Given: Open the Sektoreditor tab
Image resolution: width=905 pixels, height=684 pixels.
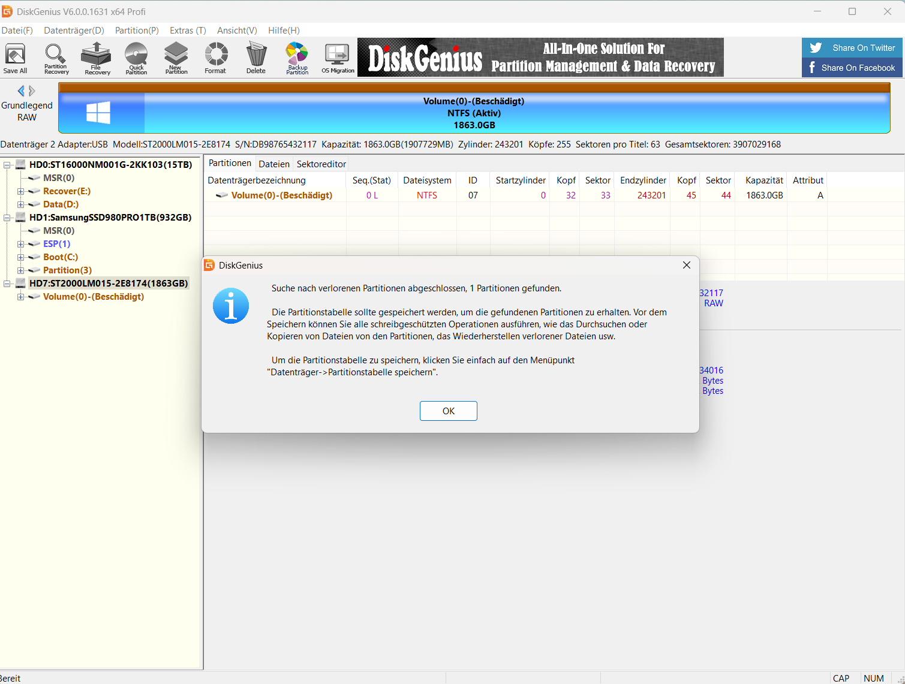Looking at the screenshot, I should click(321, 164).
